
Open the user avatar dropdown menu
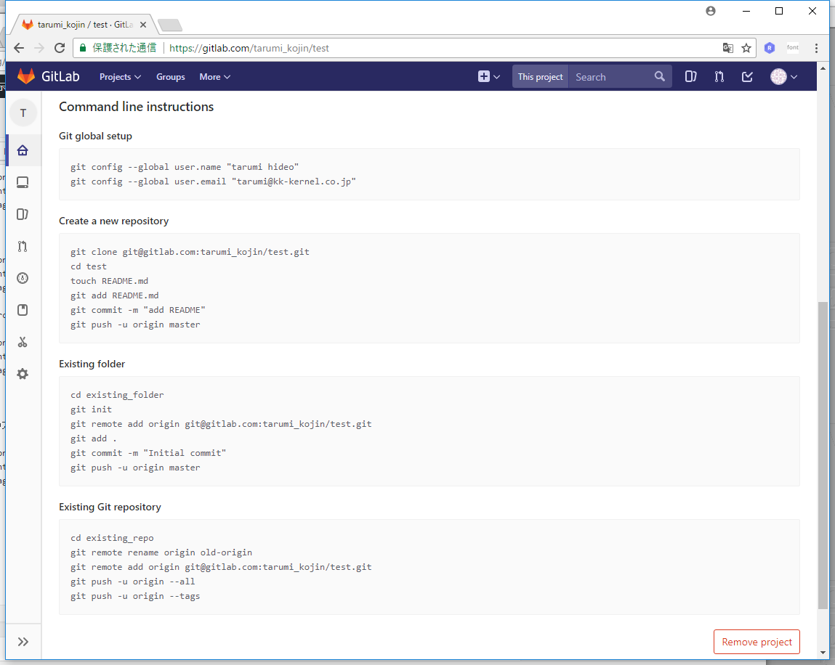[784, 76]
